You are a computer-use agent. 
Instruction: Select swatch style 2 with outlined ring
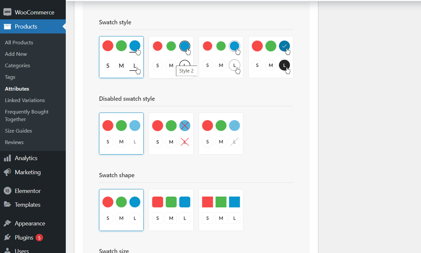coord(171,57)
